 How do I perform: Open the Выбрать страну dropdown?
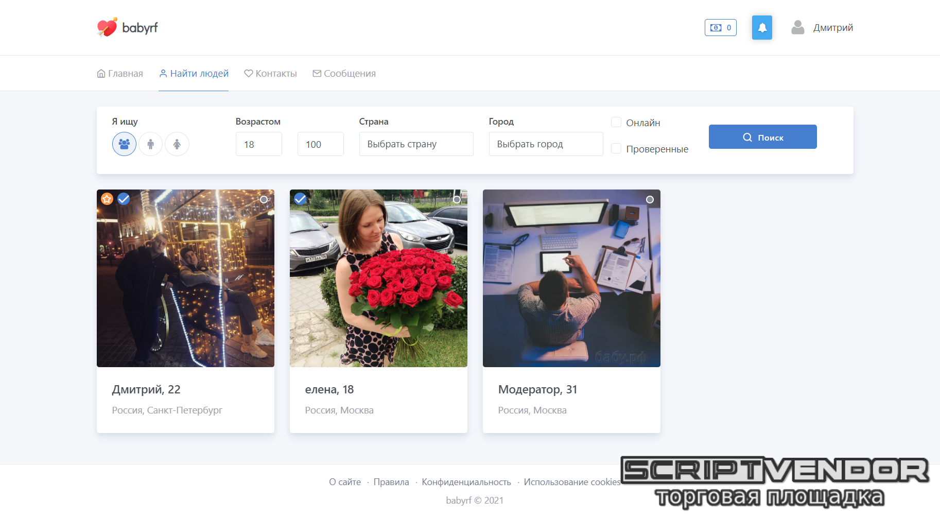tap(416, 144)
